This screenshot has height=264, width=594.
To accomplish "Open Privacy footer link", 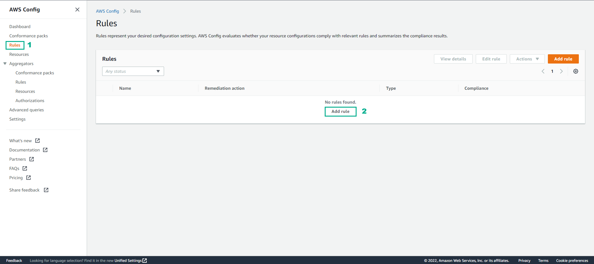I will (524, 261).
